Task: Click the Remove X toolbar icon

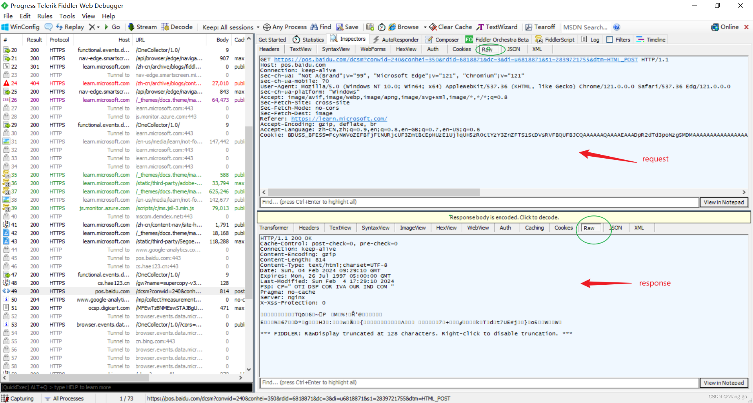Action: [x=92, y=27]
